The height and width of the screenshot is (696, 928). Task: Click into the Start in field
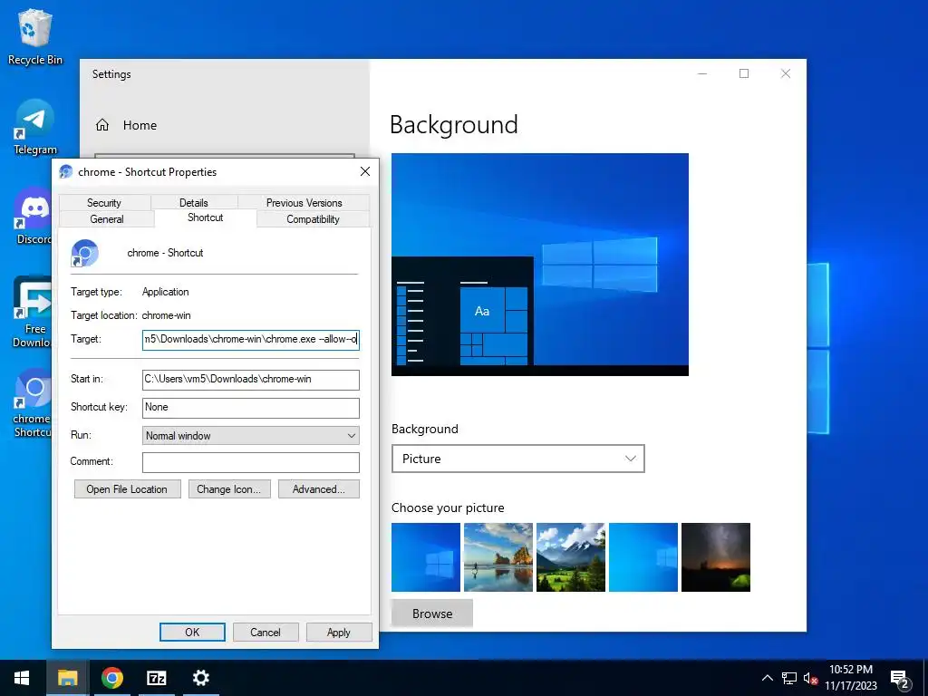tap(250, 380)
